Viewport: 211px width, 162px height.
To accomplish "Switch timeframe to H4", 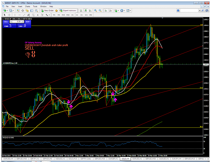I will point(77,15).
